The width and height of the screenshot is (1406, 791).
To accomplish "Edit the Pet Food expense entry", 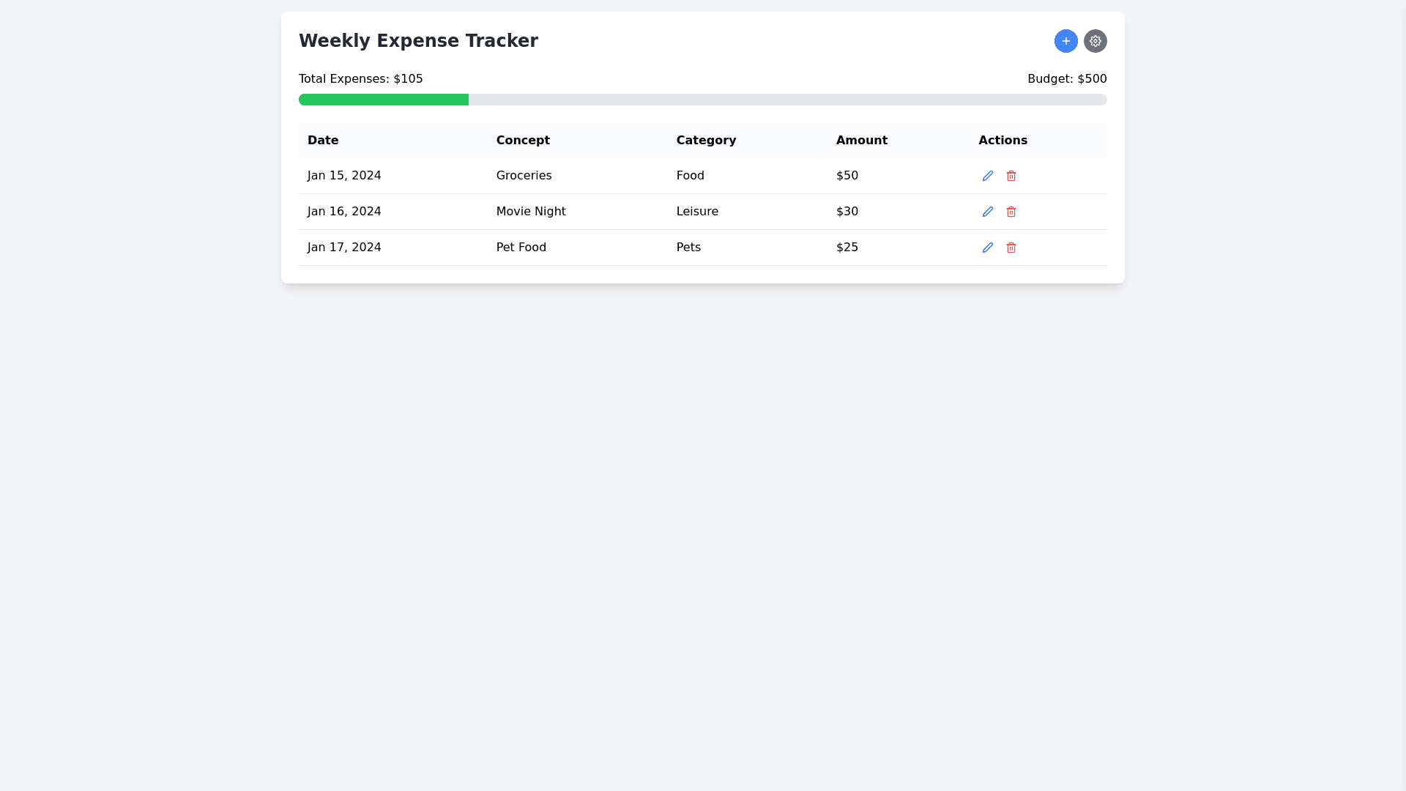I will 987,248.
